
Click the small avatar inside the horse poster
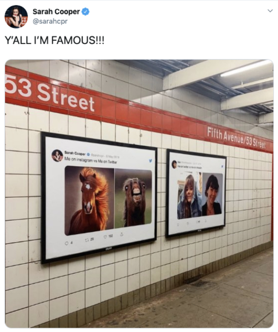(x=57, y=155)
